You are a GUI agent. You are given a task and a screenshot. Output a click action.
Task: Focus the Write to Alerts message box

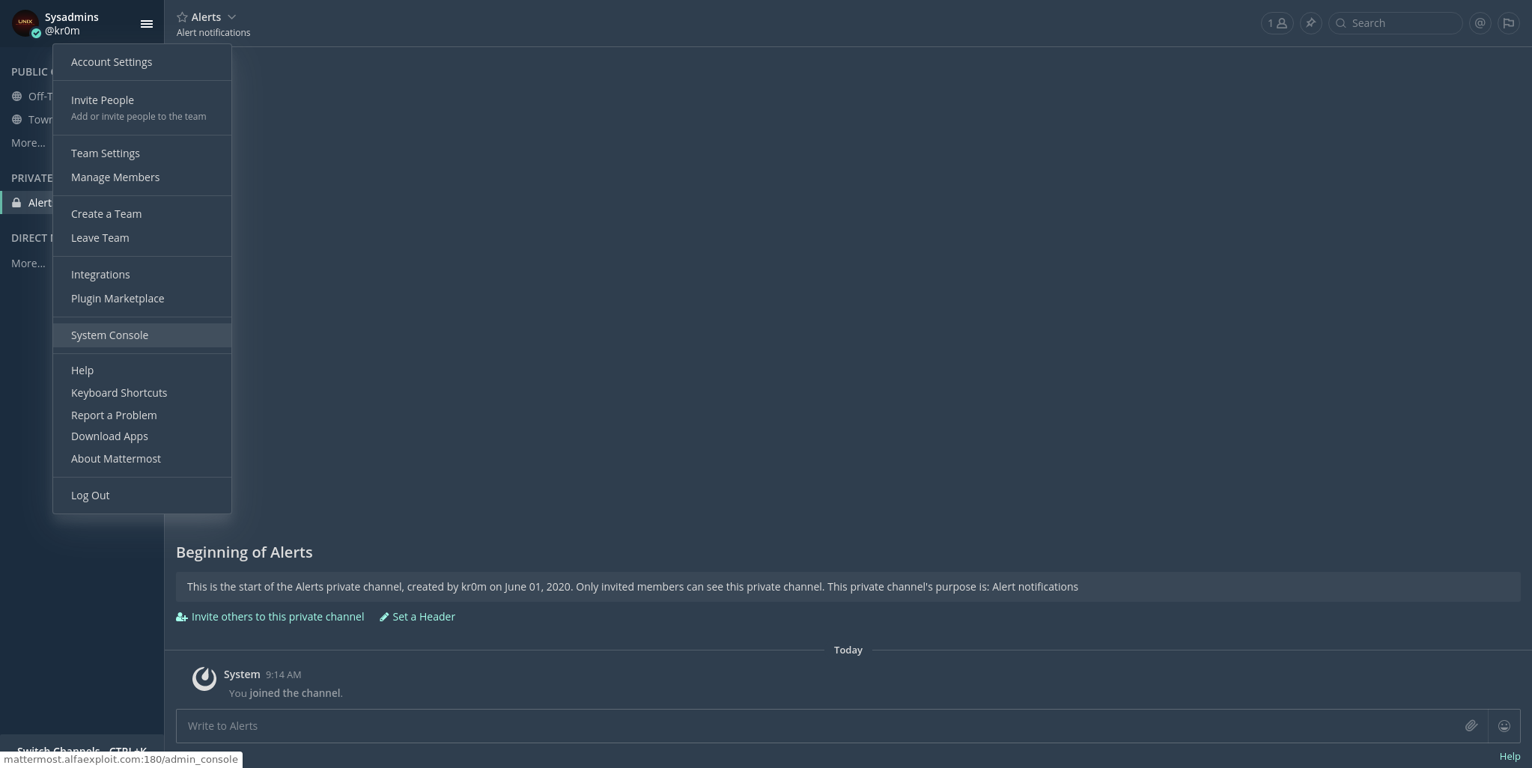(x=816, y=726)
